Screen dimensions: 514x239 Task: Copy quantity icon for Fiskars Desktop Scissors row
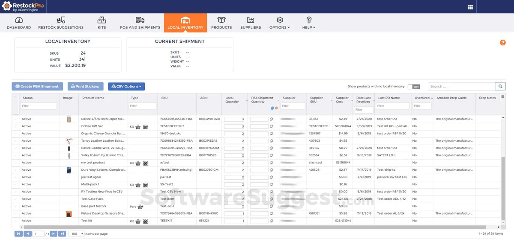click(x=272, y=213)
